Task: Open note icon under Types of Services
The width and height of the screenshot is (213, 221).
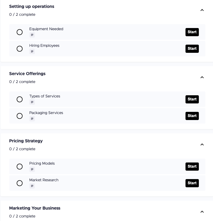Action: coord(32,102)
